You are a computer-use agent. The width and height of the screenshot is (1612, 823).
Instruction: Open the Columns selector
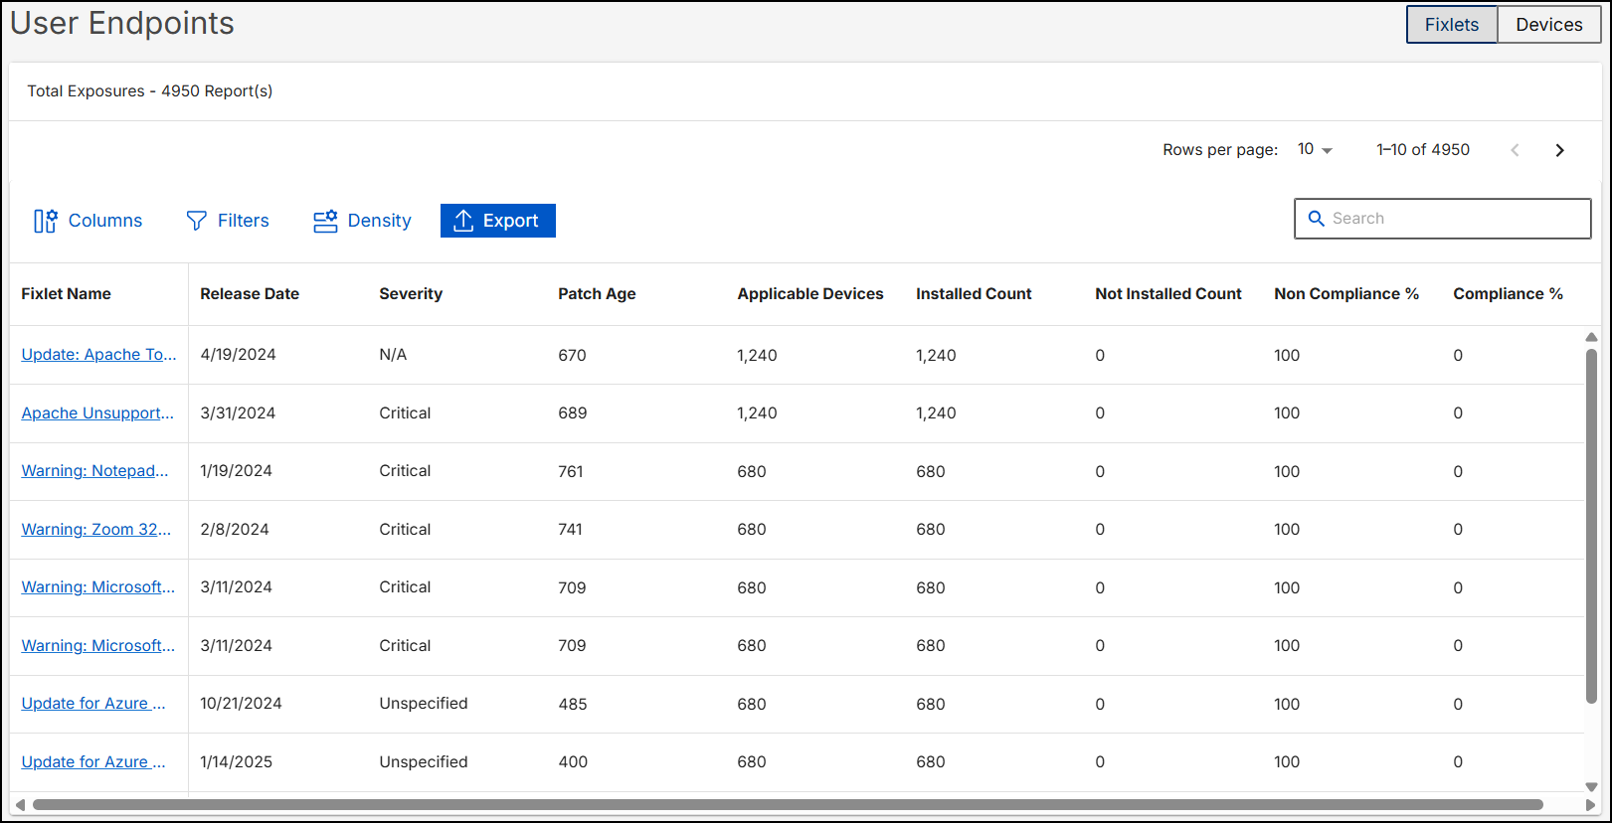pos(89,221)
